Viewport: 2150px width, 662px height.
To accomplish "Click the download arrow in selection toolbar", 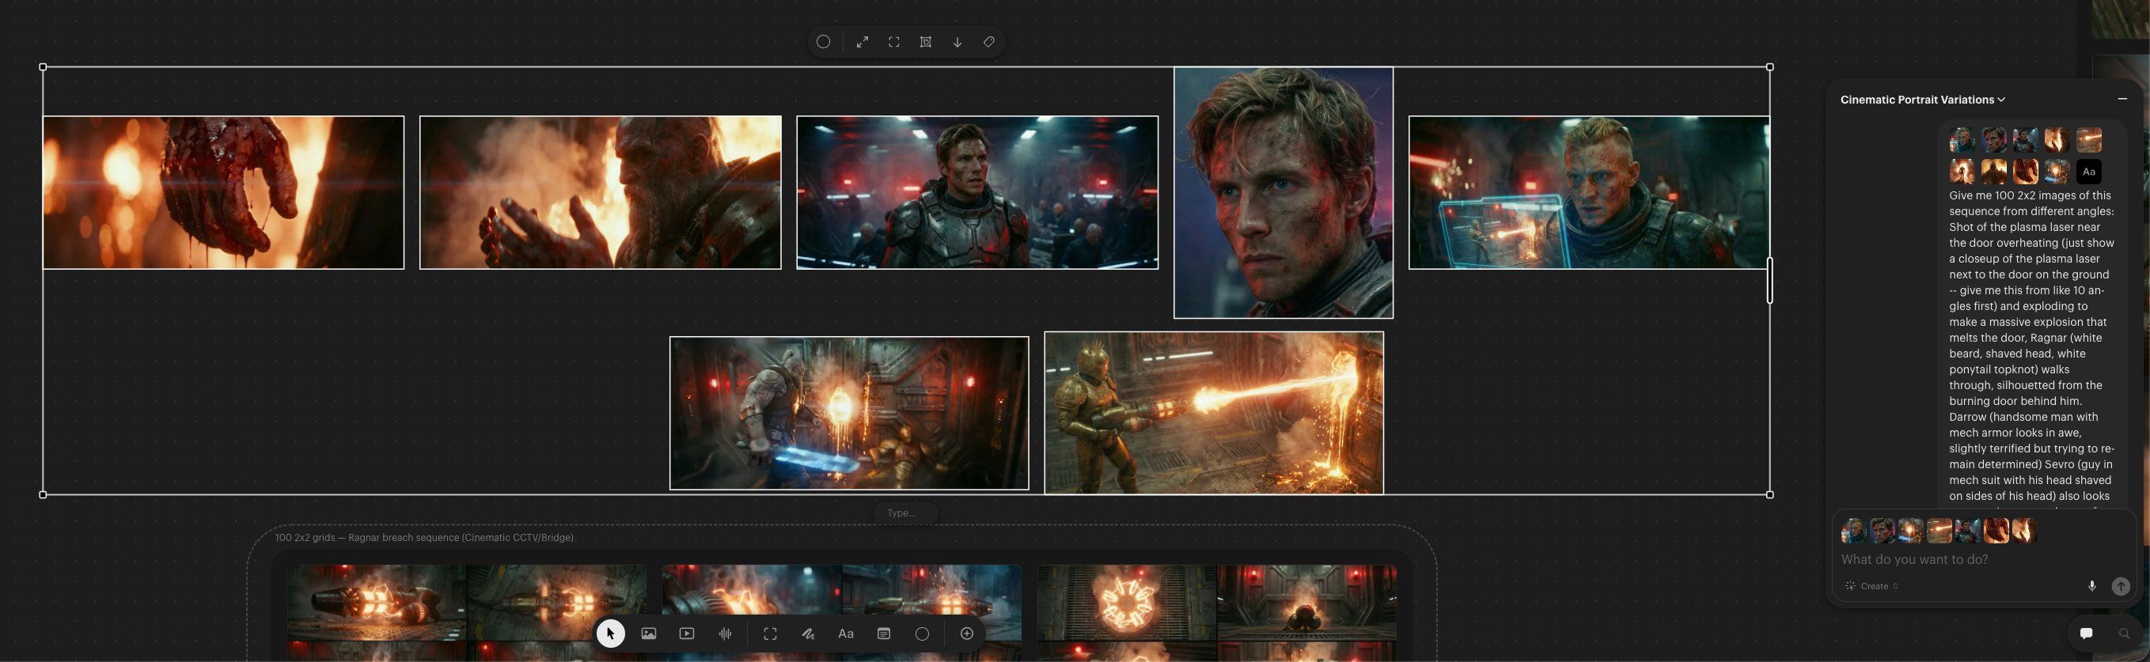I will pos(957,42).
